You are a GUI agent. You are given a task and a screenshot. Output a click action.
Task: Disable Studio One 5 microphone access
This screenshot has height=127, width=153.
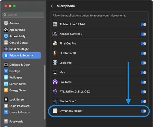(x=144, y=101)
